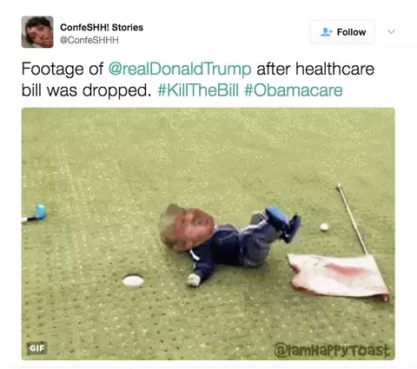
Task: Click the blue shoes of the fallen figure
Action: (x=283, y=223)
